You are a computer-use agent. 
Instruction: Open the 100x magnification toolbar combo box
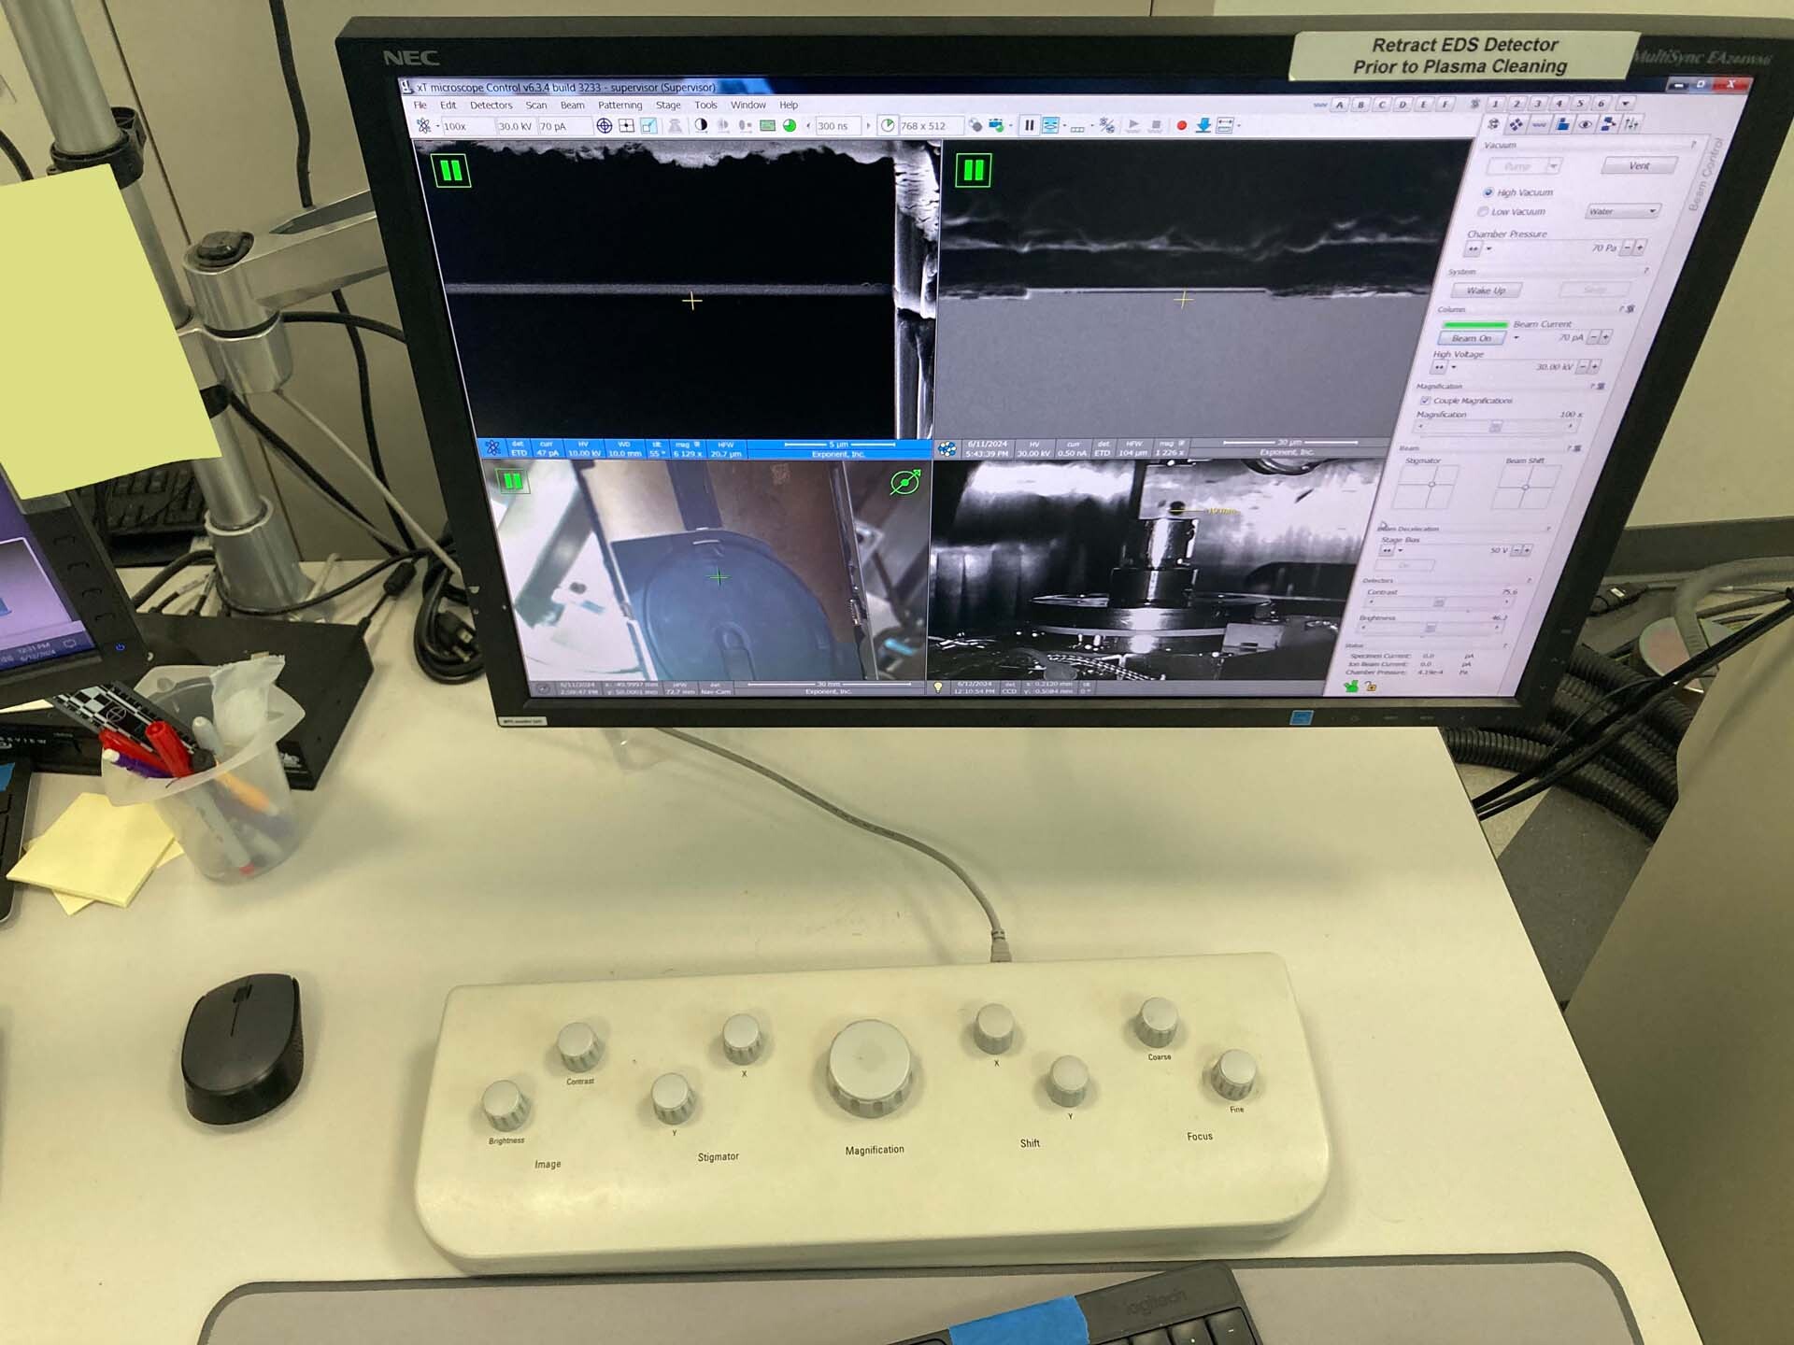467,126
